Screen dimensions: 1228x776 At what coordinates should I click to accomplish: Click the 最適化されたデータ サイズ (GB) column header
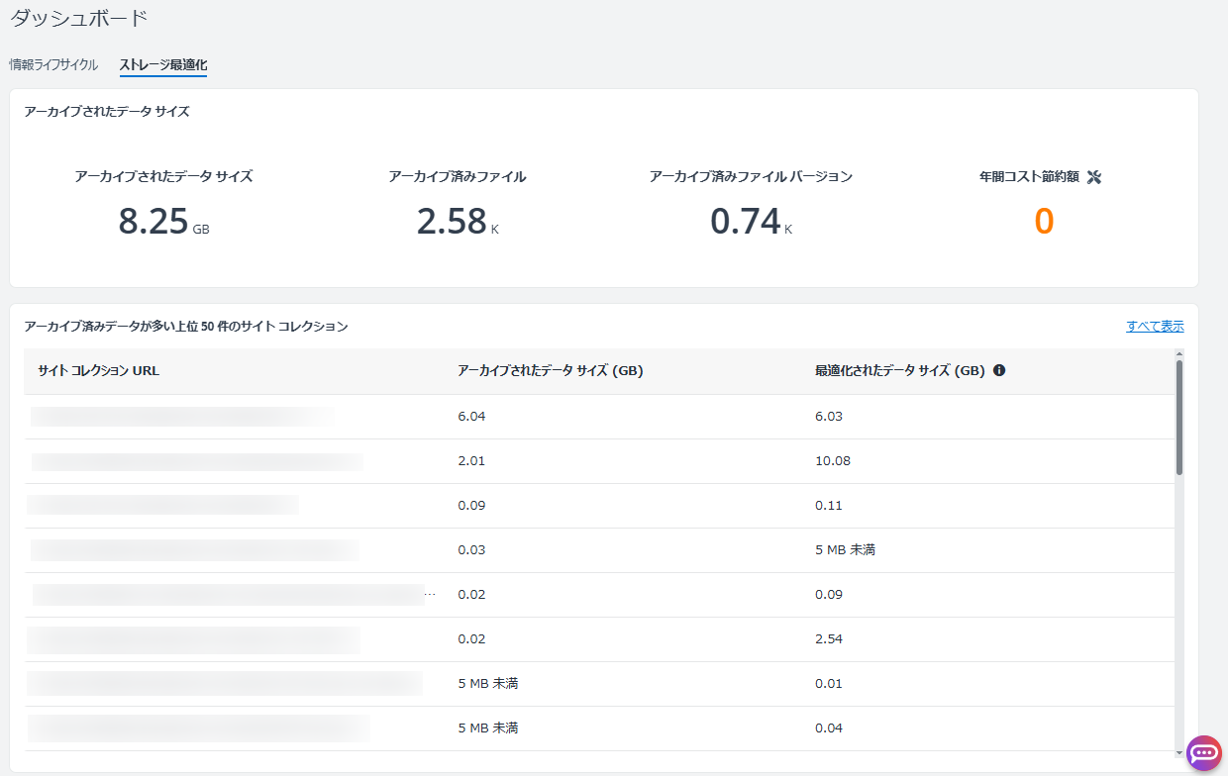899,371
